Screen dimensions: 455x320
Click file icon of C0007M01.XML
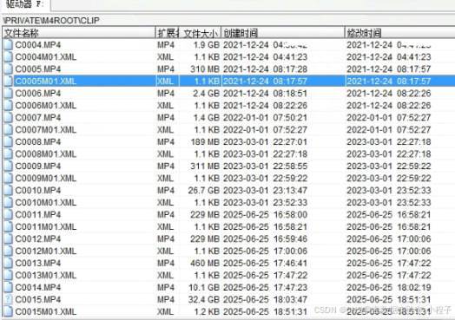pos(8,130)
